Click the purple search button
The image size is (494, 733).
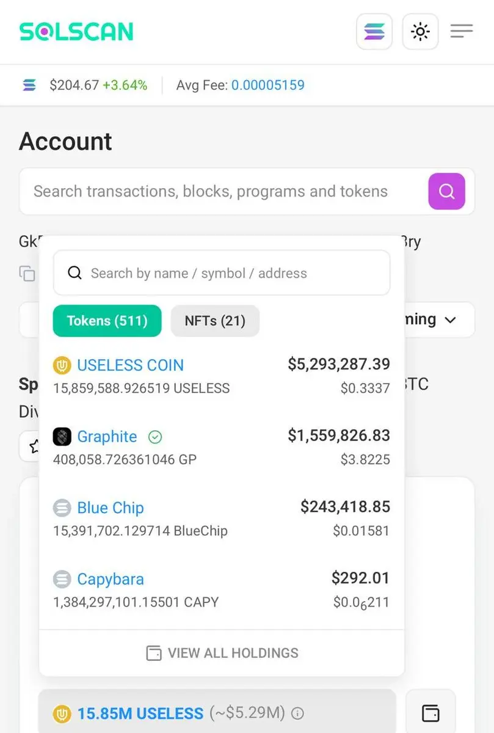[446, 191]
